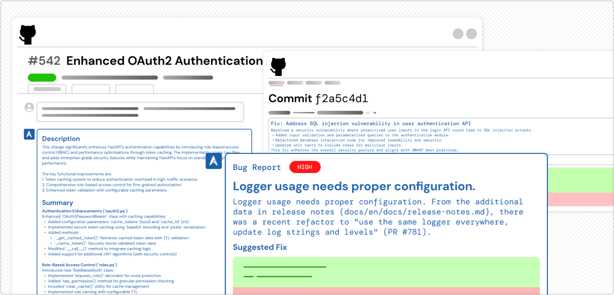614x295 pixels.
Task: Focus the comment box with gray placeholder lines
Action: point(141,112)
